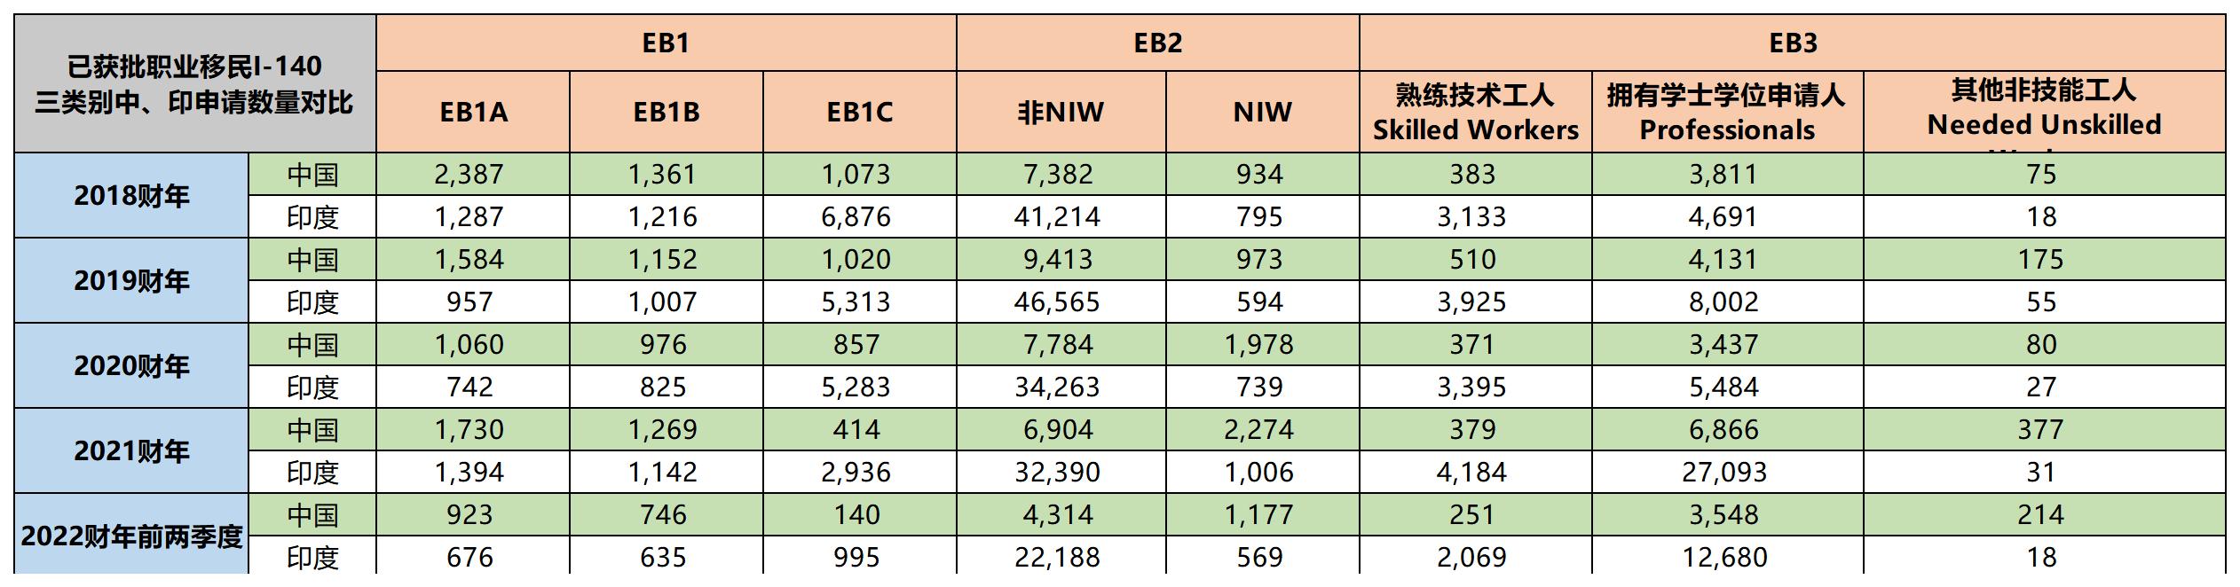Click the cell with value 41,214
The width and height of the screenshot is (2240, 587).
pos(1057,216)
